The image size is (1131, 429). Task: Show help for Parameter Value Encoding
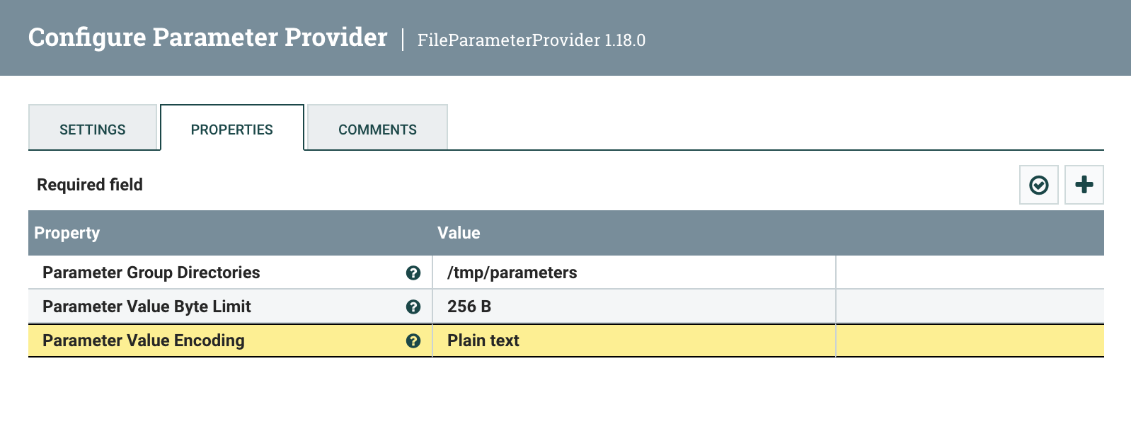tap(413, 341)
